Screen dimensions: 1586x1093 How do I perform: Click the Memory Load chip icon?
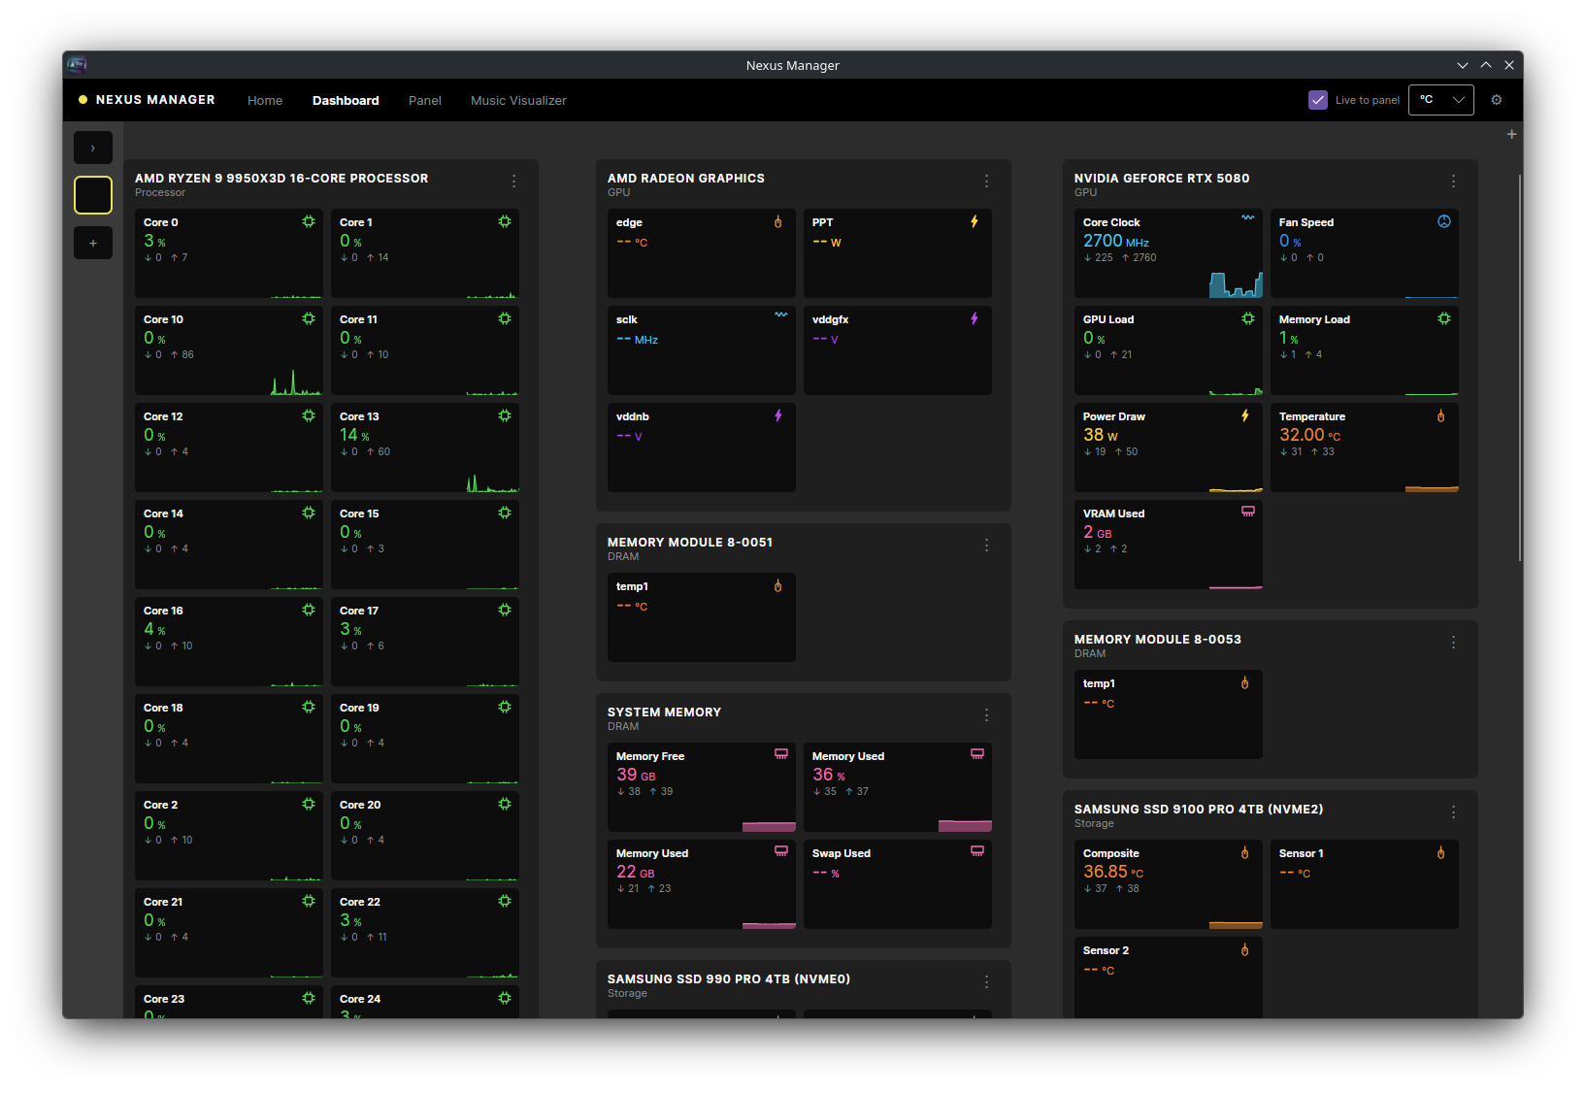pos(1444,318)
